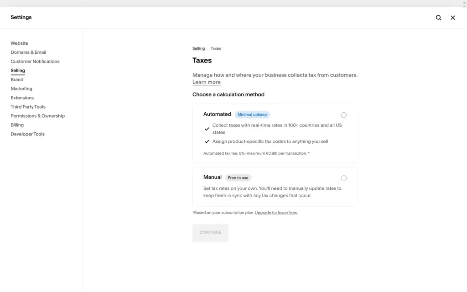Click the Free to use badge

click(x=238, y=178)
